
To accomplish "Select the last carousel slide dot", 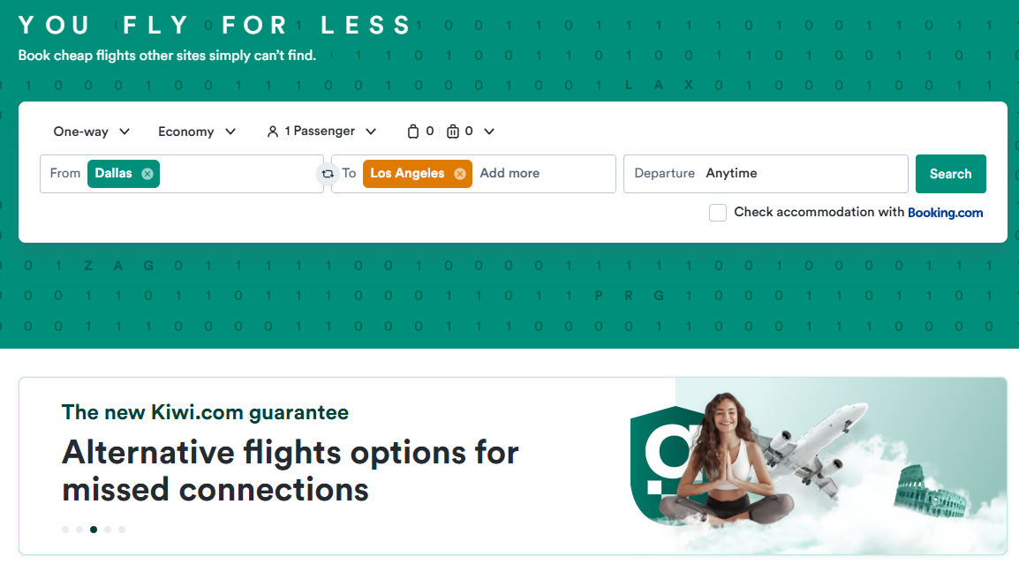I will (122, 530).
